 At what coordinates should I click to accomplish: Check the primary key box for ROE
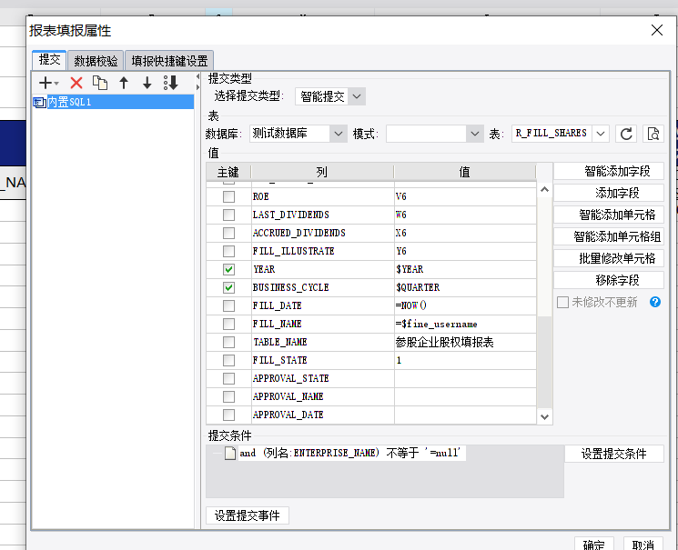click(228, 197)
